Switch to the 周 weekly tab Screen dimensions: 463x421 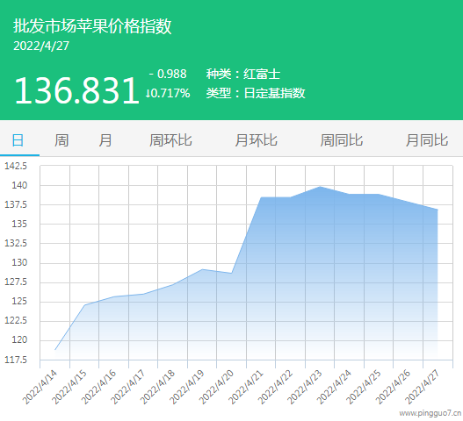[x=61, y=140]
